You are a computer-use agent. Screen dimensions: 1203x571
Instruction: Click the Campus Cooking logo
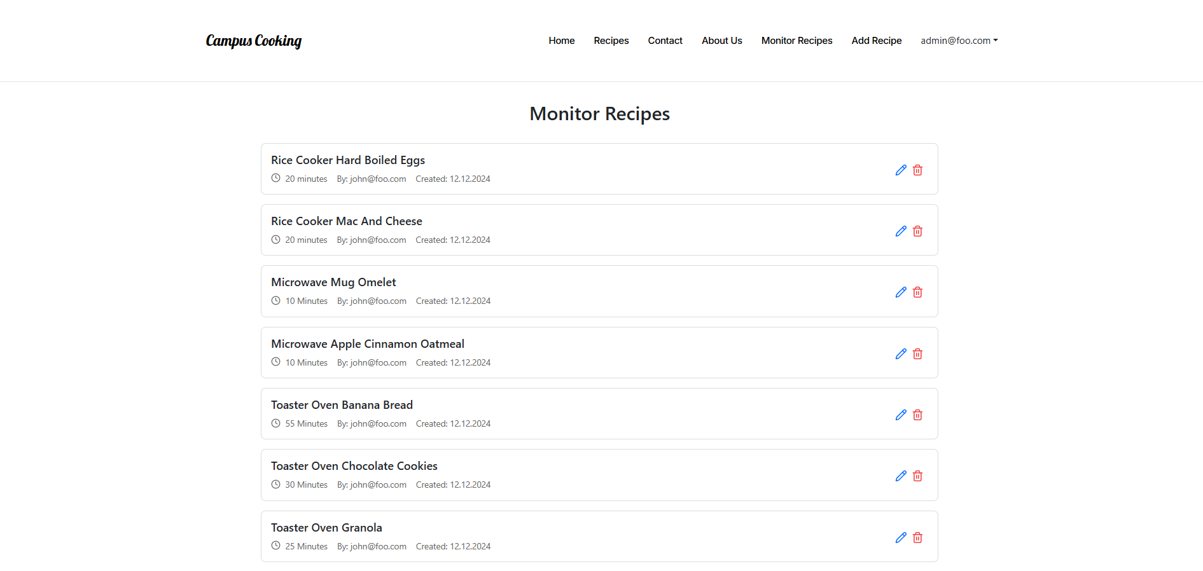[x=253, y=41]
